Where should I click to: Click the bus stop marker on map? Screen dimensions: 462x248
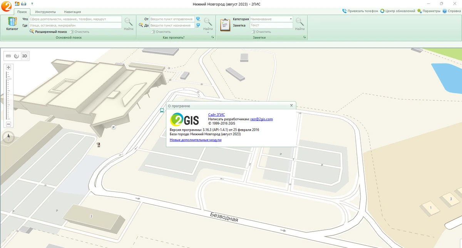[x=162, y=110]
